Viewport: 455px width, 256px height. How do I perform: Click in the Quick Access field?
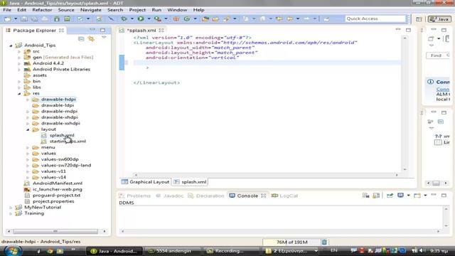point(375,18)
